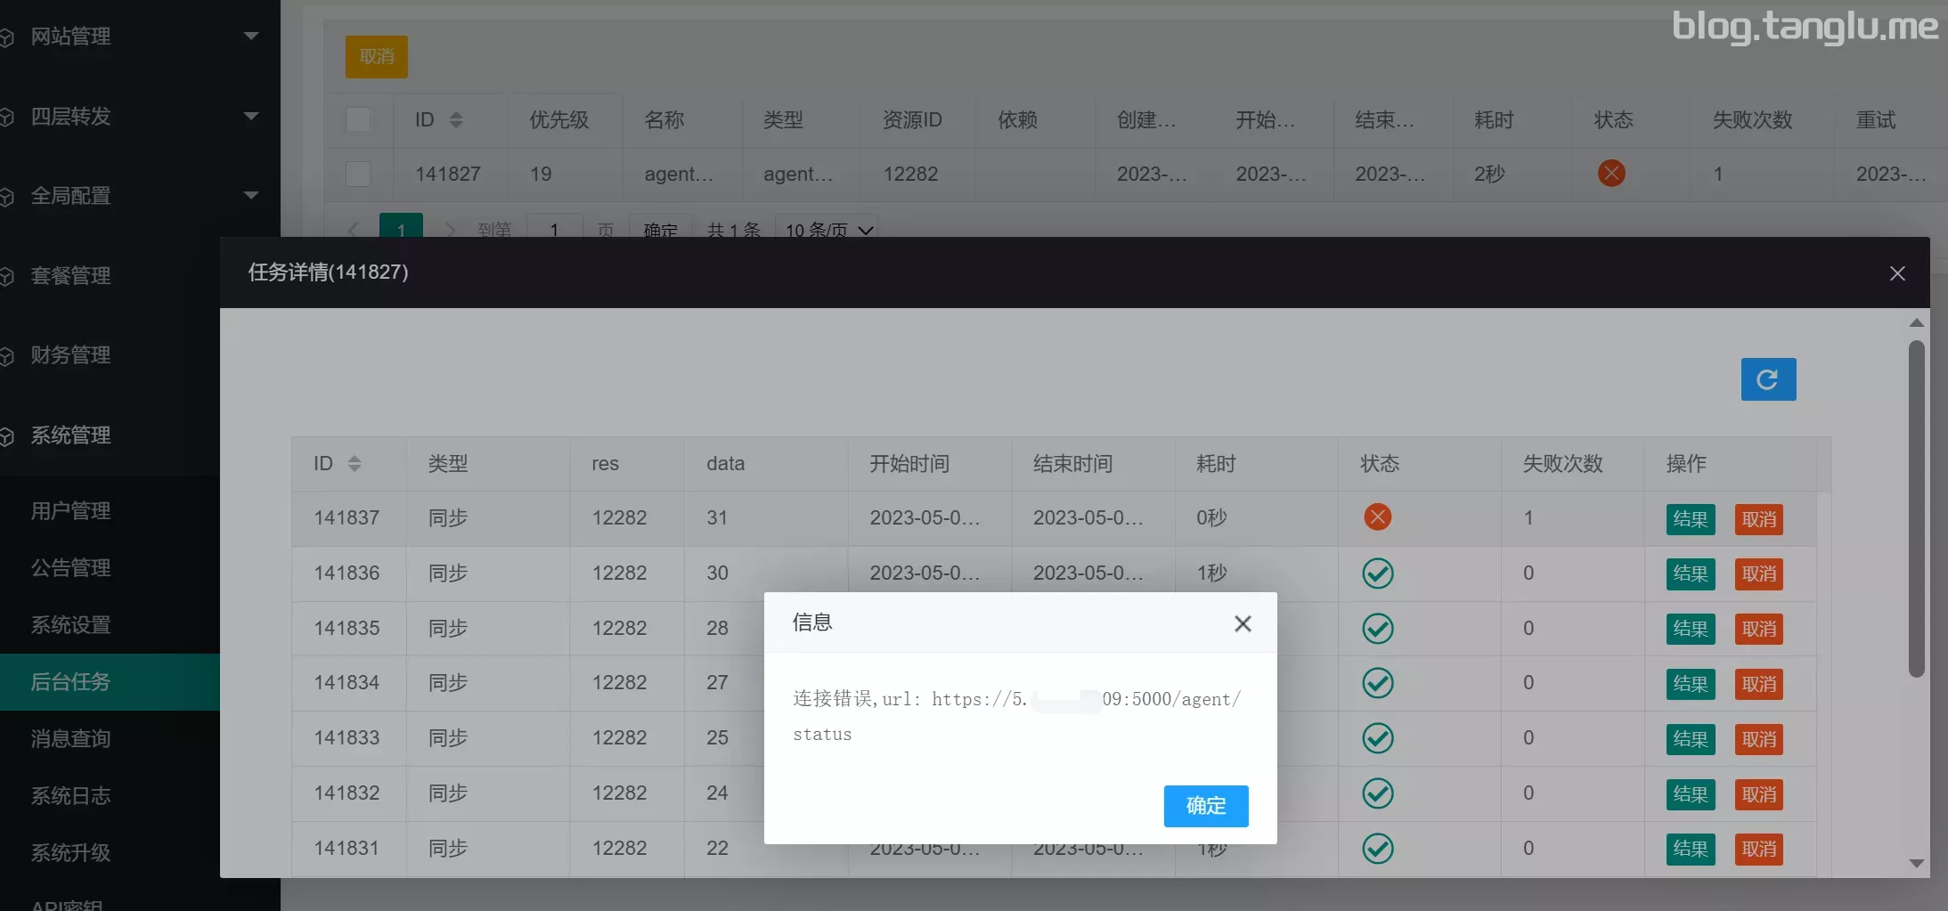Refresh the task detail list
Screen dimensions: 1948x911
[1767, 378]
